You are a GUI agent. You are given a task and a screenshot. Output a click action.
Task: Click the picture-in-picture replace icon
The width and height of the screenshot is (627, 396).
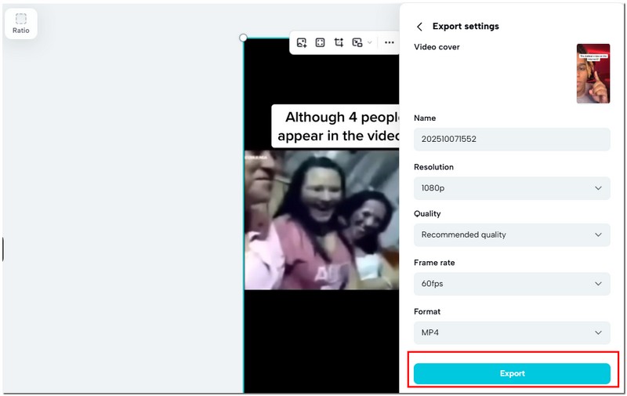[x=357, y=42]
